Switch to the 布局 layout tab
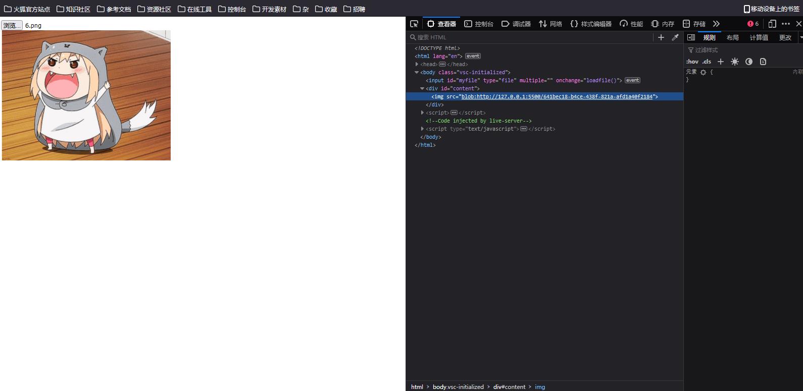 point(733,37)
